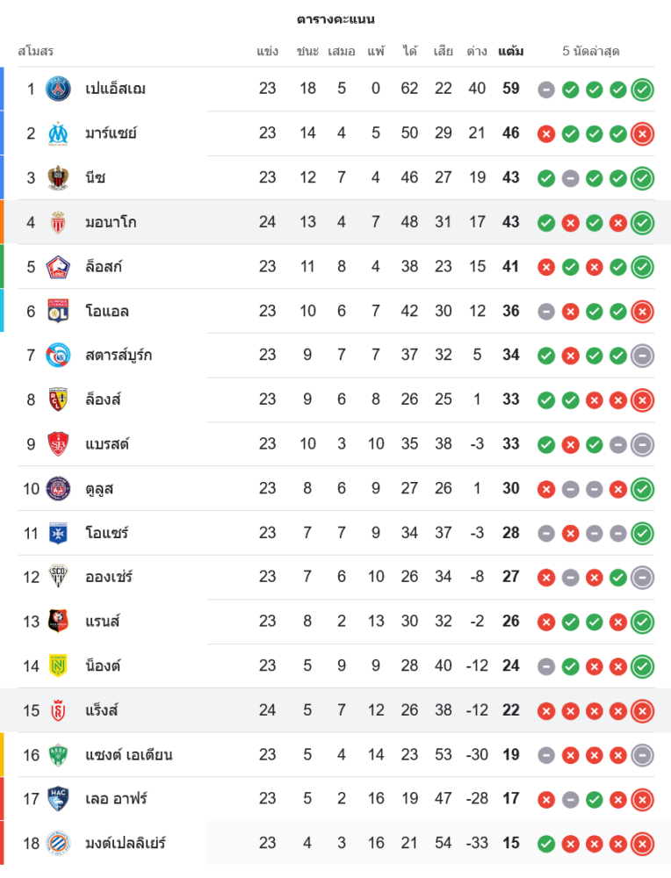Sort table by แต้ม points column
This screenshot has width=671, height=878.
pos(510,51)
